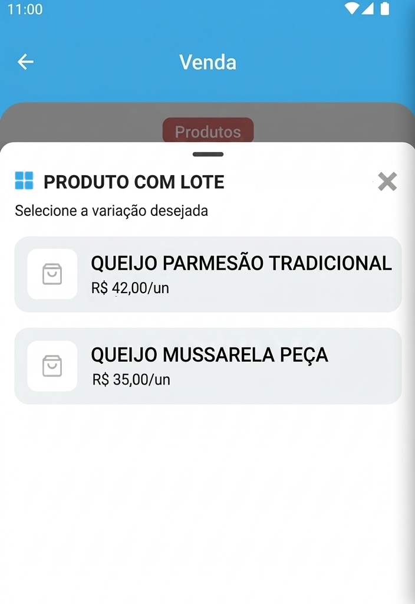Tap the R$ 42,00/un price
Screen dimensions: 415x604
tap(130, 288)
